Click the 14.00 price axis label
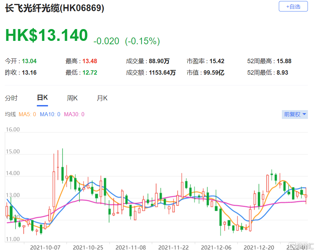Image resolution: width=316 pixels, height=252 pixels. [13, 173]
